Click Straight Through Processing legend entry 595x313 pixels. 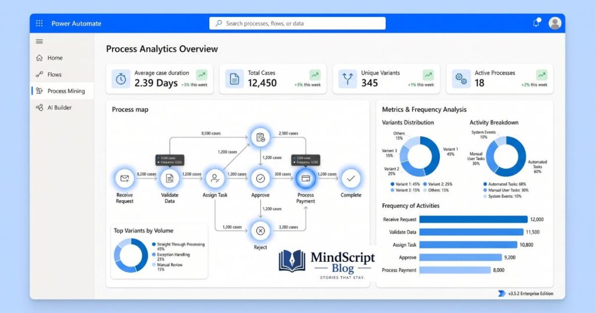tap(178, 247)
